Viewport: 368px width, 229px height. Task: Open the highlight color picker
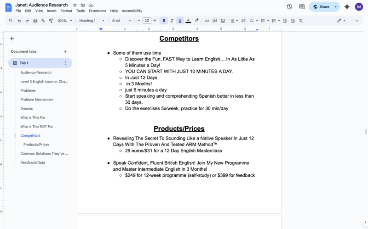pyautogui.click(x=197, y=21)
